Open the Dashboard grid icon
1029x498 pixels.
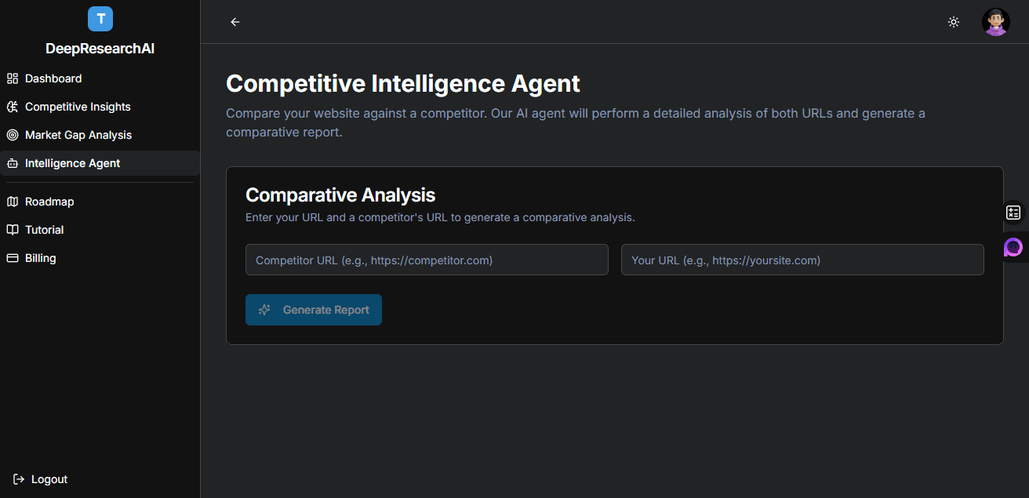(x=12, y=78)
